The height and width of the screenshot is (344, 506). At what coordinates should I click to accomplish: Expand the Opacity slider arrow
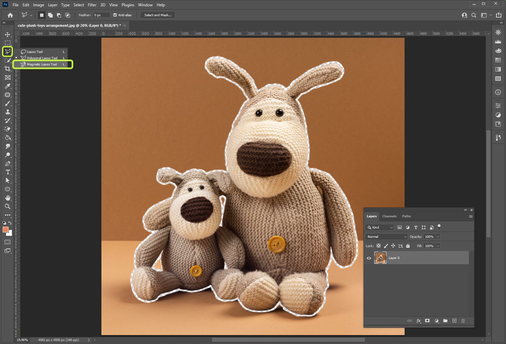coord(438,237)
